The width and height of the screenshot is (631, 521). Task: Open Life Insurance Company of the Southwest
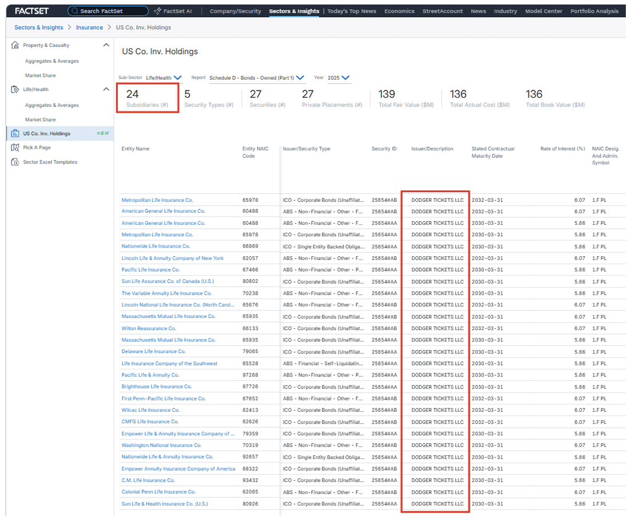[x=169, y=364]
